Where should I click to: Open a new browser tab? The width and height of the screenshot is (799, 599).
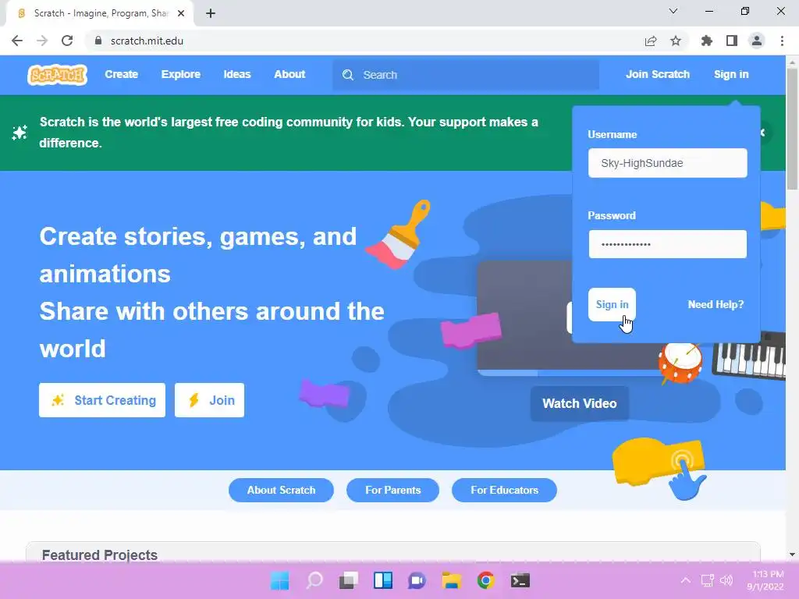pyautogui.click(x=211, y=13)
